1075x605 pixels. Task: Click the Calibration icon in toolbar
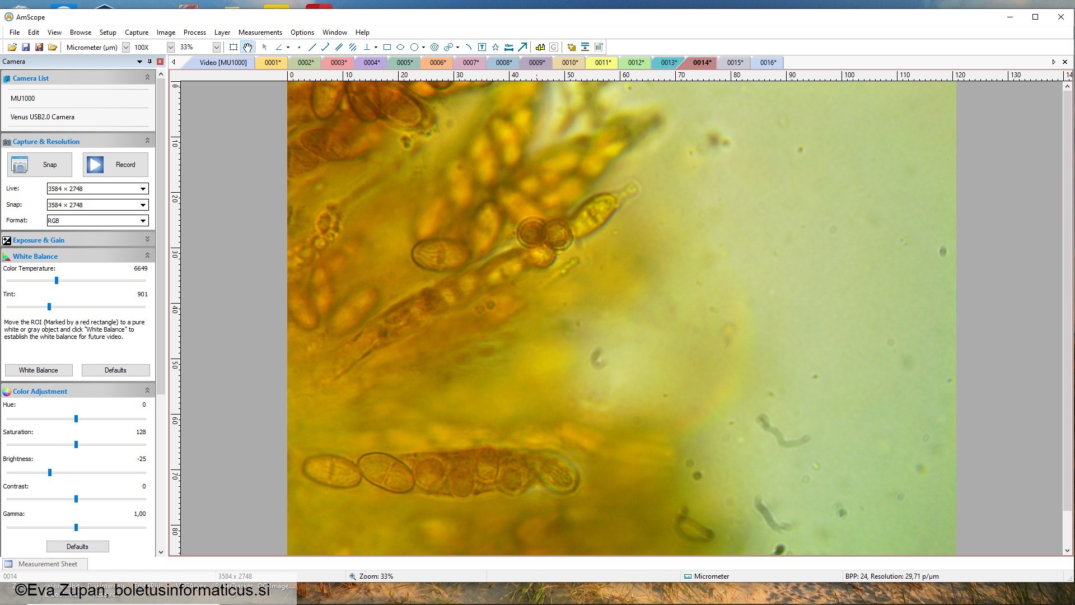(540, 47)
